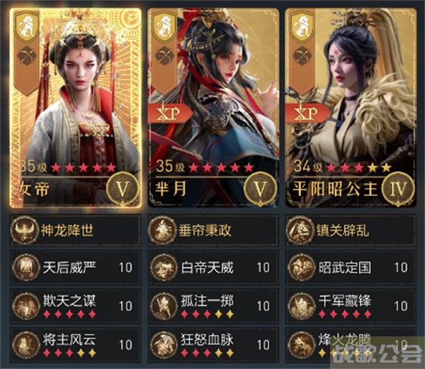Click the 镇关辟乱 skill icon
The image size is (425, 369).
pyautogui.click(x=300, y=230)
